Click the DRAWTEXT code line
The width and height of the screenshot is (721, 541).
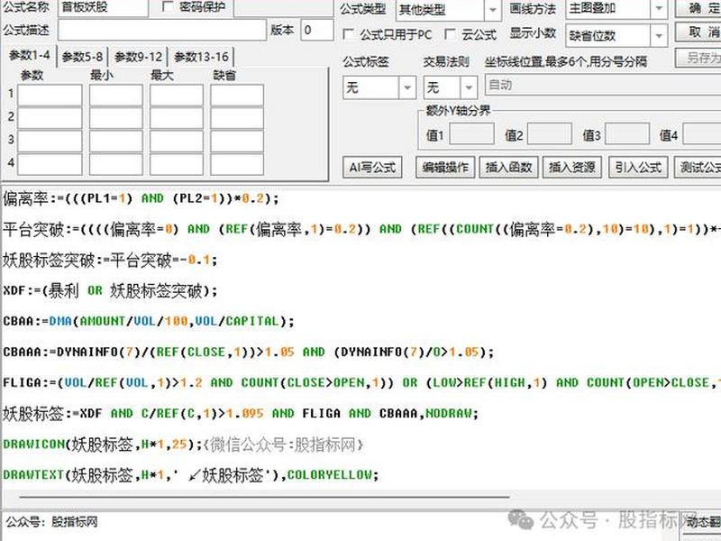tap(190, 475)
